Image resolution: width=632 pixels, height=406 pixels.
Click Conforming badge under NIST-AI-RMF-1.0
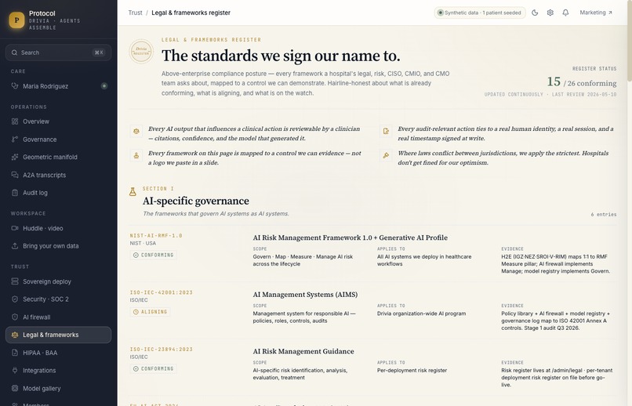tap(153, 255)
